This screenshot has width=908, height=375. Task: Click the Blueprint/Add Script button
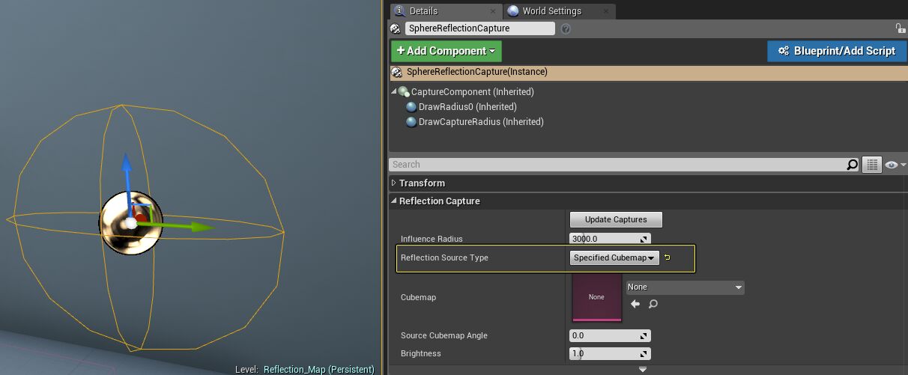click(836, 51)
